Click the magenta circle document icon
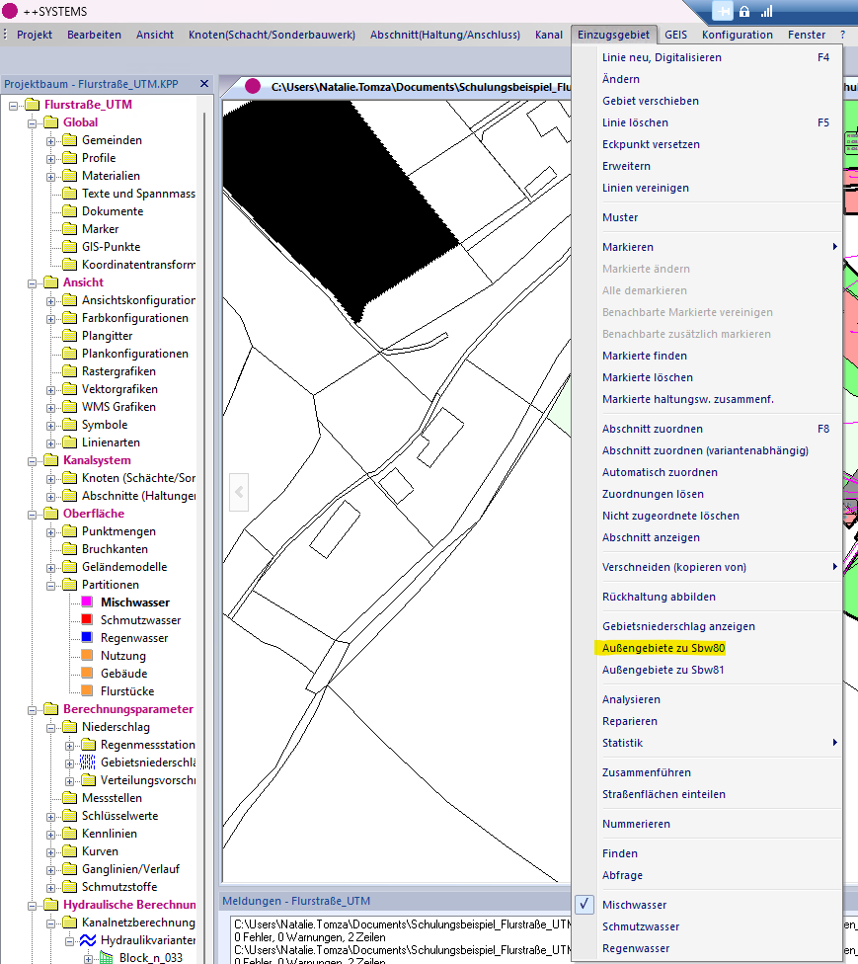 [x=253, y=87]
